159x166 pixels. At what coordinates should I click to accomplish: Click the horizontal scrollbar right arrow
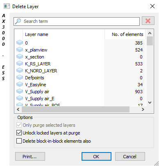143,109
